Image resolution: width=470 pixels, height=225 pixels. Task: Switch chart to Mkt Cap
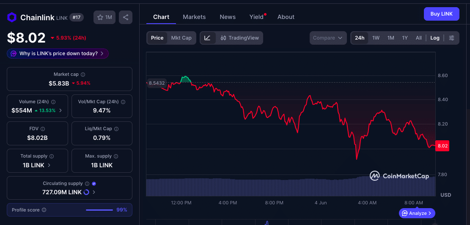(x=181, y=38)
